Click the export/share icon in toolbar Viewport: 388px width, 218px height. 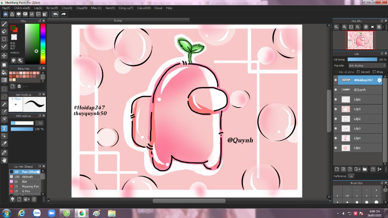[12, 14]
